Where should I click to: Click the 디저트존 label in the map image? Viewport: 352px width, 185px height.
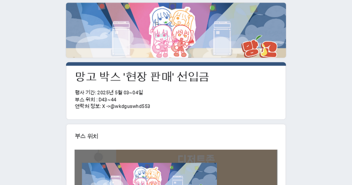196,159
